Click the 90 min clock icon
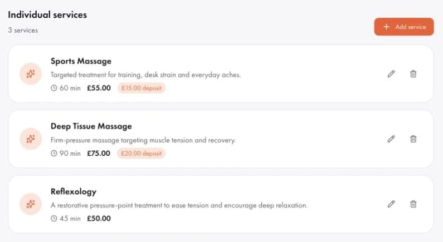 53,154
